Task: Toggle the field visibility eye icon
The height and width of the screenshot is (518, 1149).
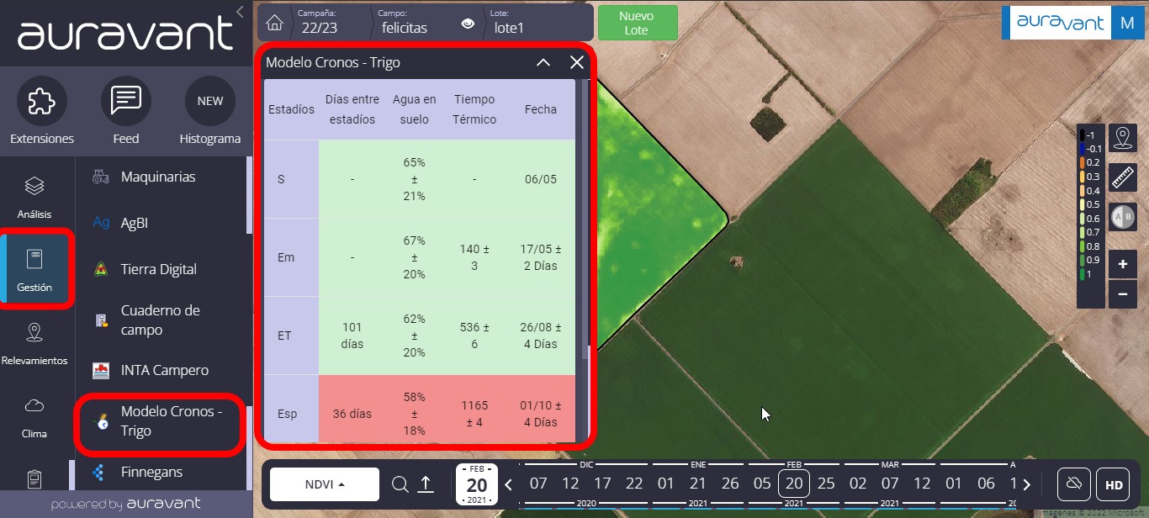Action: [x=469, y=24]
